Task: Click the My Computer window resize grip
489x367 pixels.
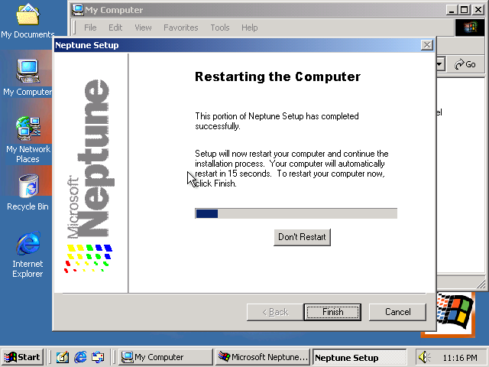Action: coord(481,284)
